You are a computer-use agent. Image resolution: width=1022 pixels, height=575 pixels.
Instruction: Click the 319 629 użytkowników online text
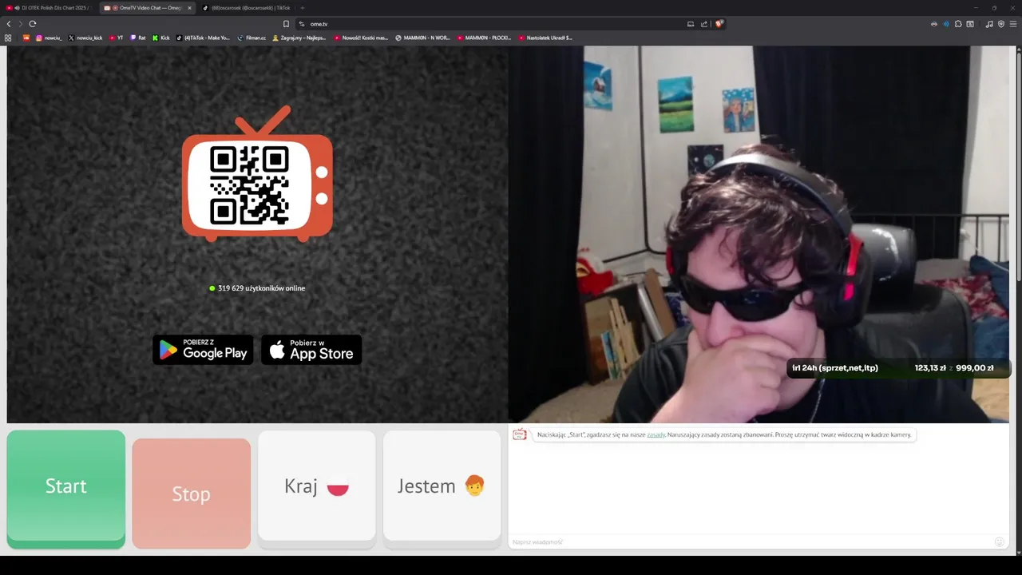click(261, 288)
